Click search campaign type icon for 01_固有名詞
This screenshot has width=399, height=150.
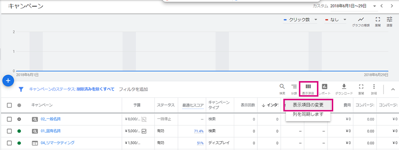pyautogui.click(x=35, y=131)
